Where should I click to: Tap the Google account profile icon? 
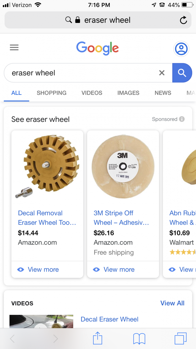pos(181,49)
